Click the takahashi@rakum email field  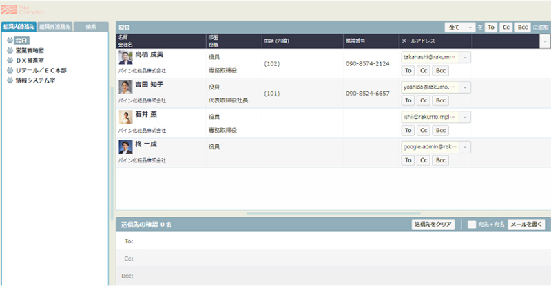coord(430,57)
